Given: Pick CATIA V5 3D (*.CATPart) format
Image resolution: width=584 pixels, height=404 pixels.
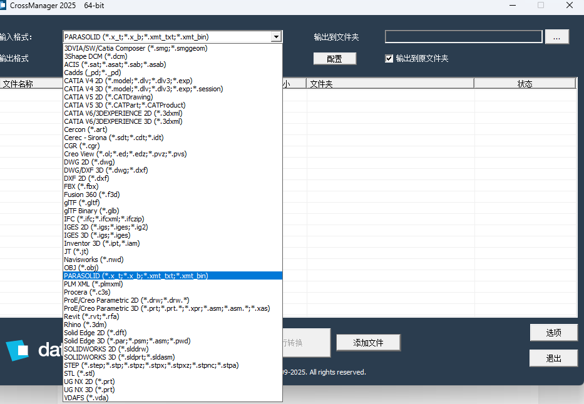Looking at the screenshot, I should pos(173,105).
